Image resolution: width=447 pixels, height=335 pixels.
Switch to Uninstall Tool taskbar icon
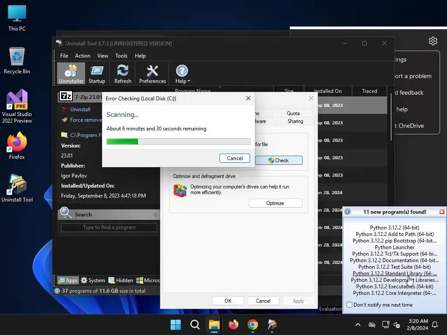pyautogui.click(x=272, y=325)
